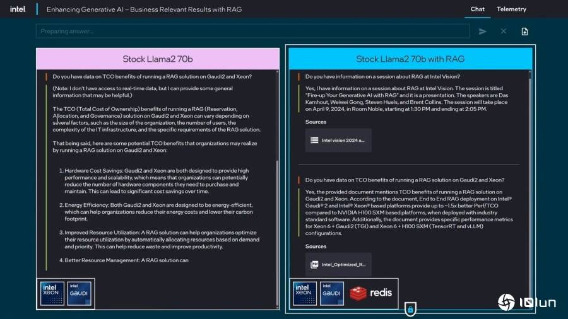The width and height of the screenshot is (568, 319).
Task: Click the PDF icon on Intel_Optimized source
Action: (x=314, y=265)
